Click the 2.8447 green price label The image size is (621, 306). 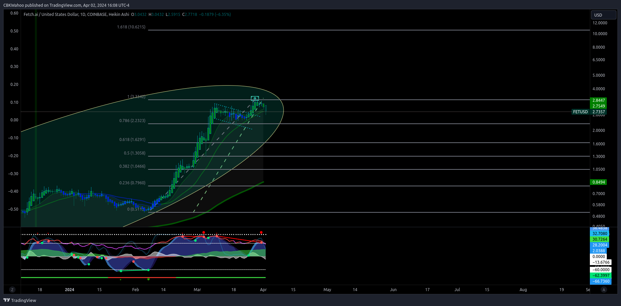click(x=598, y=100)
